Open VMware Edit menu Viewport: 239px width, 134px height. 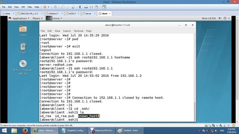tap(10, 7)
